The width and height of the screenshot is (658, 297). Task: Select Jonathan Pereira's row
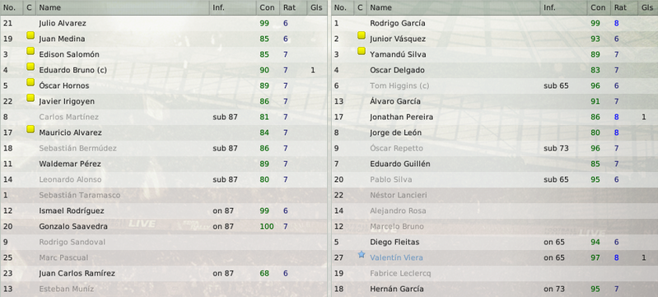click(x=495, y=117)
